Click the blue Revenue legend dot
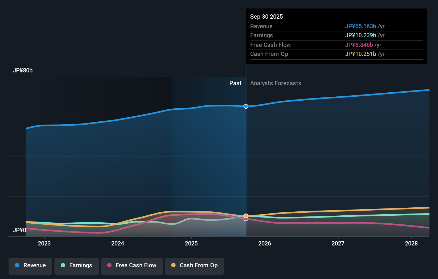The width and height of the screenshot is (438, 279). point(17,265)
